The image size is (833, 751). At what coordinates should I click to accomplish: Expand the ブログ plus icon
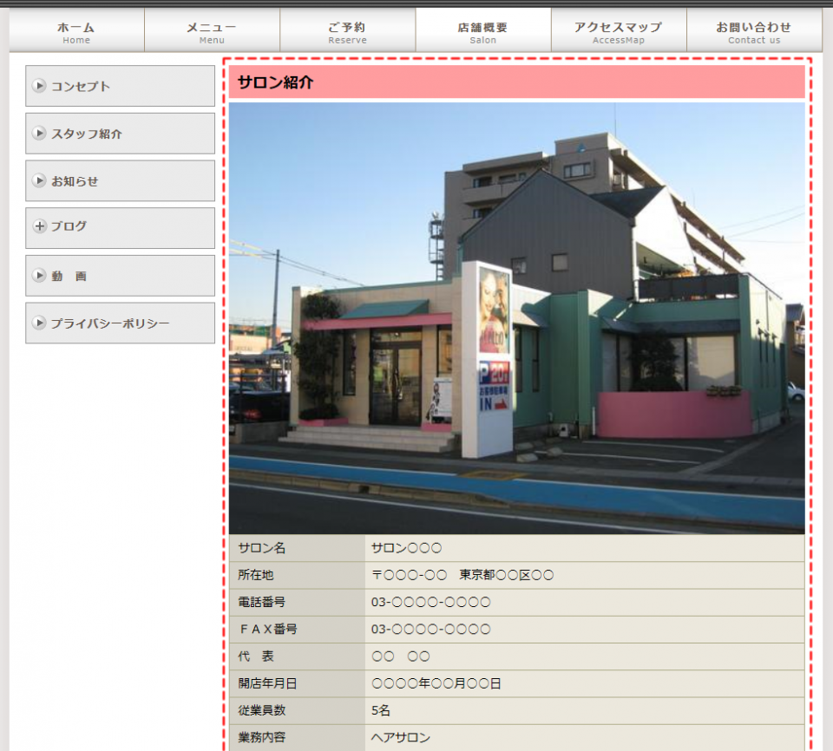39,226
